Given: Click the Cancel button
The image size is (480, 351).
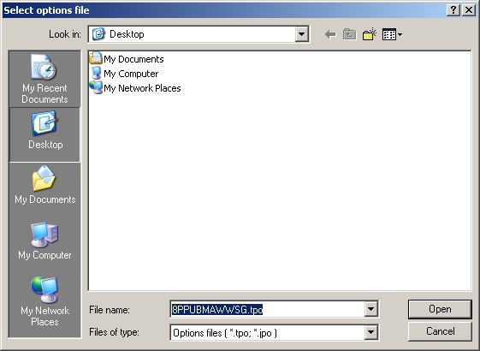Looking at the screenshot, I should tap(440, 331).
